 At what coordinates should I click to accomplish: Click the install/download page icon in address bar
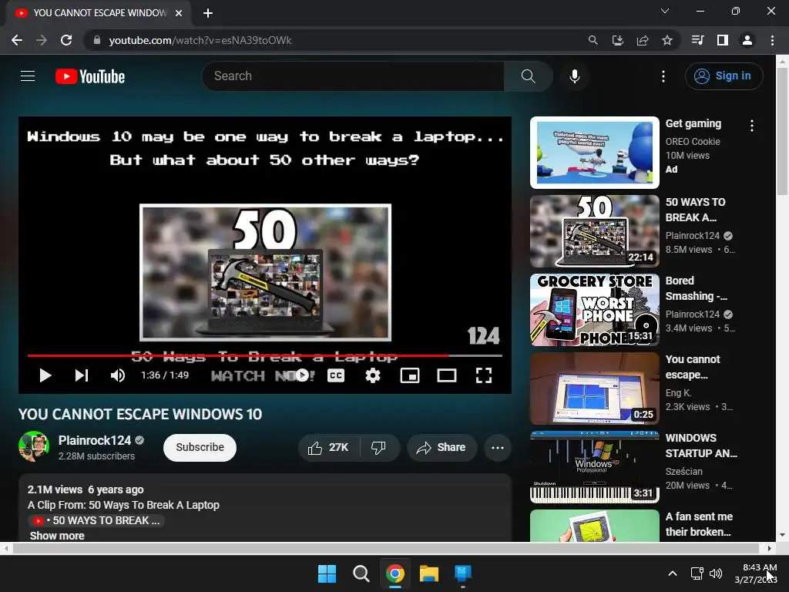(617, 40)
